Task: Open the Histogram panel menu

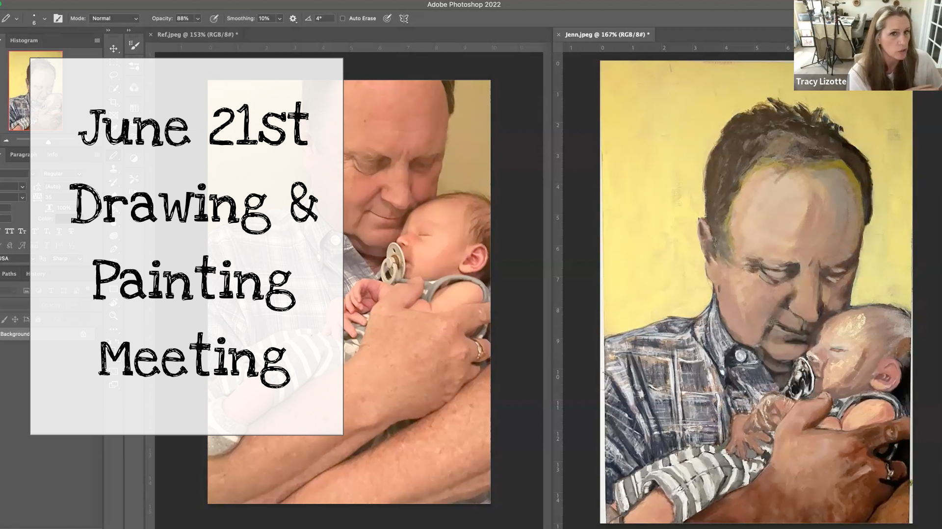Action: 97,40
